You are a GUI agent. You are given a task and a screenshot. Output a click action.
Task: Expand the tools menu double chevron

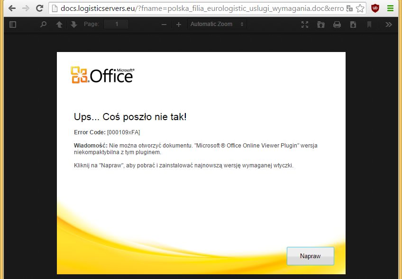389,25
